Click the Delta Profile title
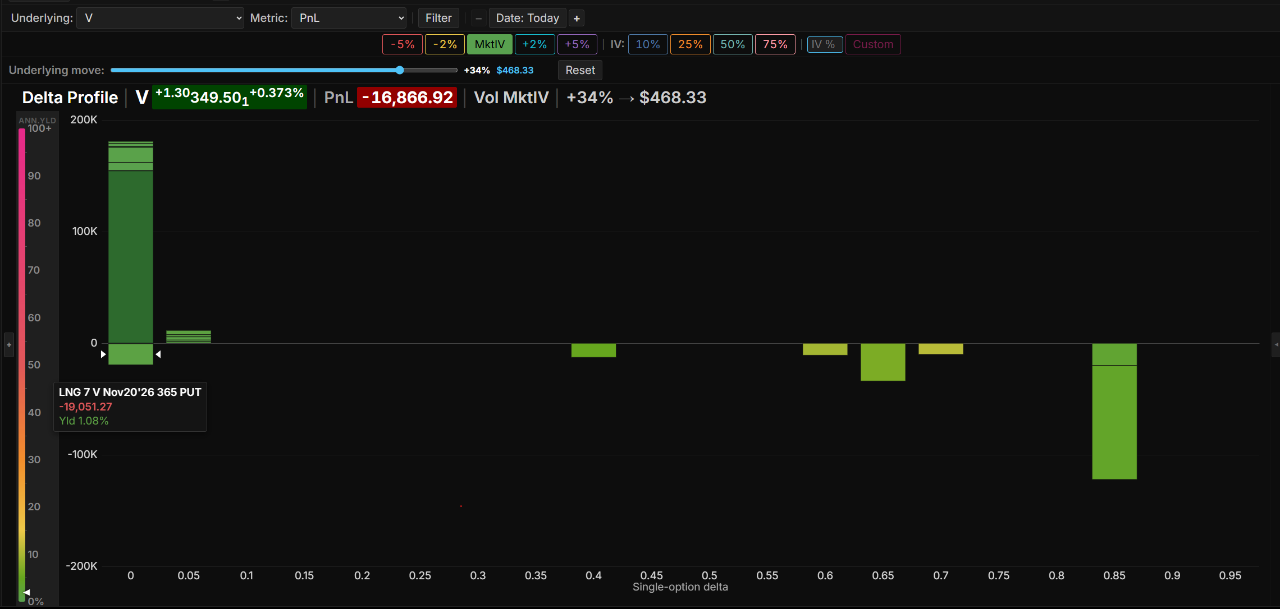 70,98
